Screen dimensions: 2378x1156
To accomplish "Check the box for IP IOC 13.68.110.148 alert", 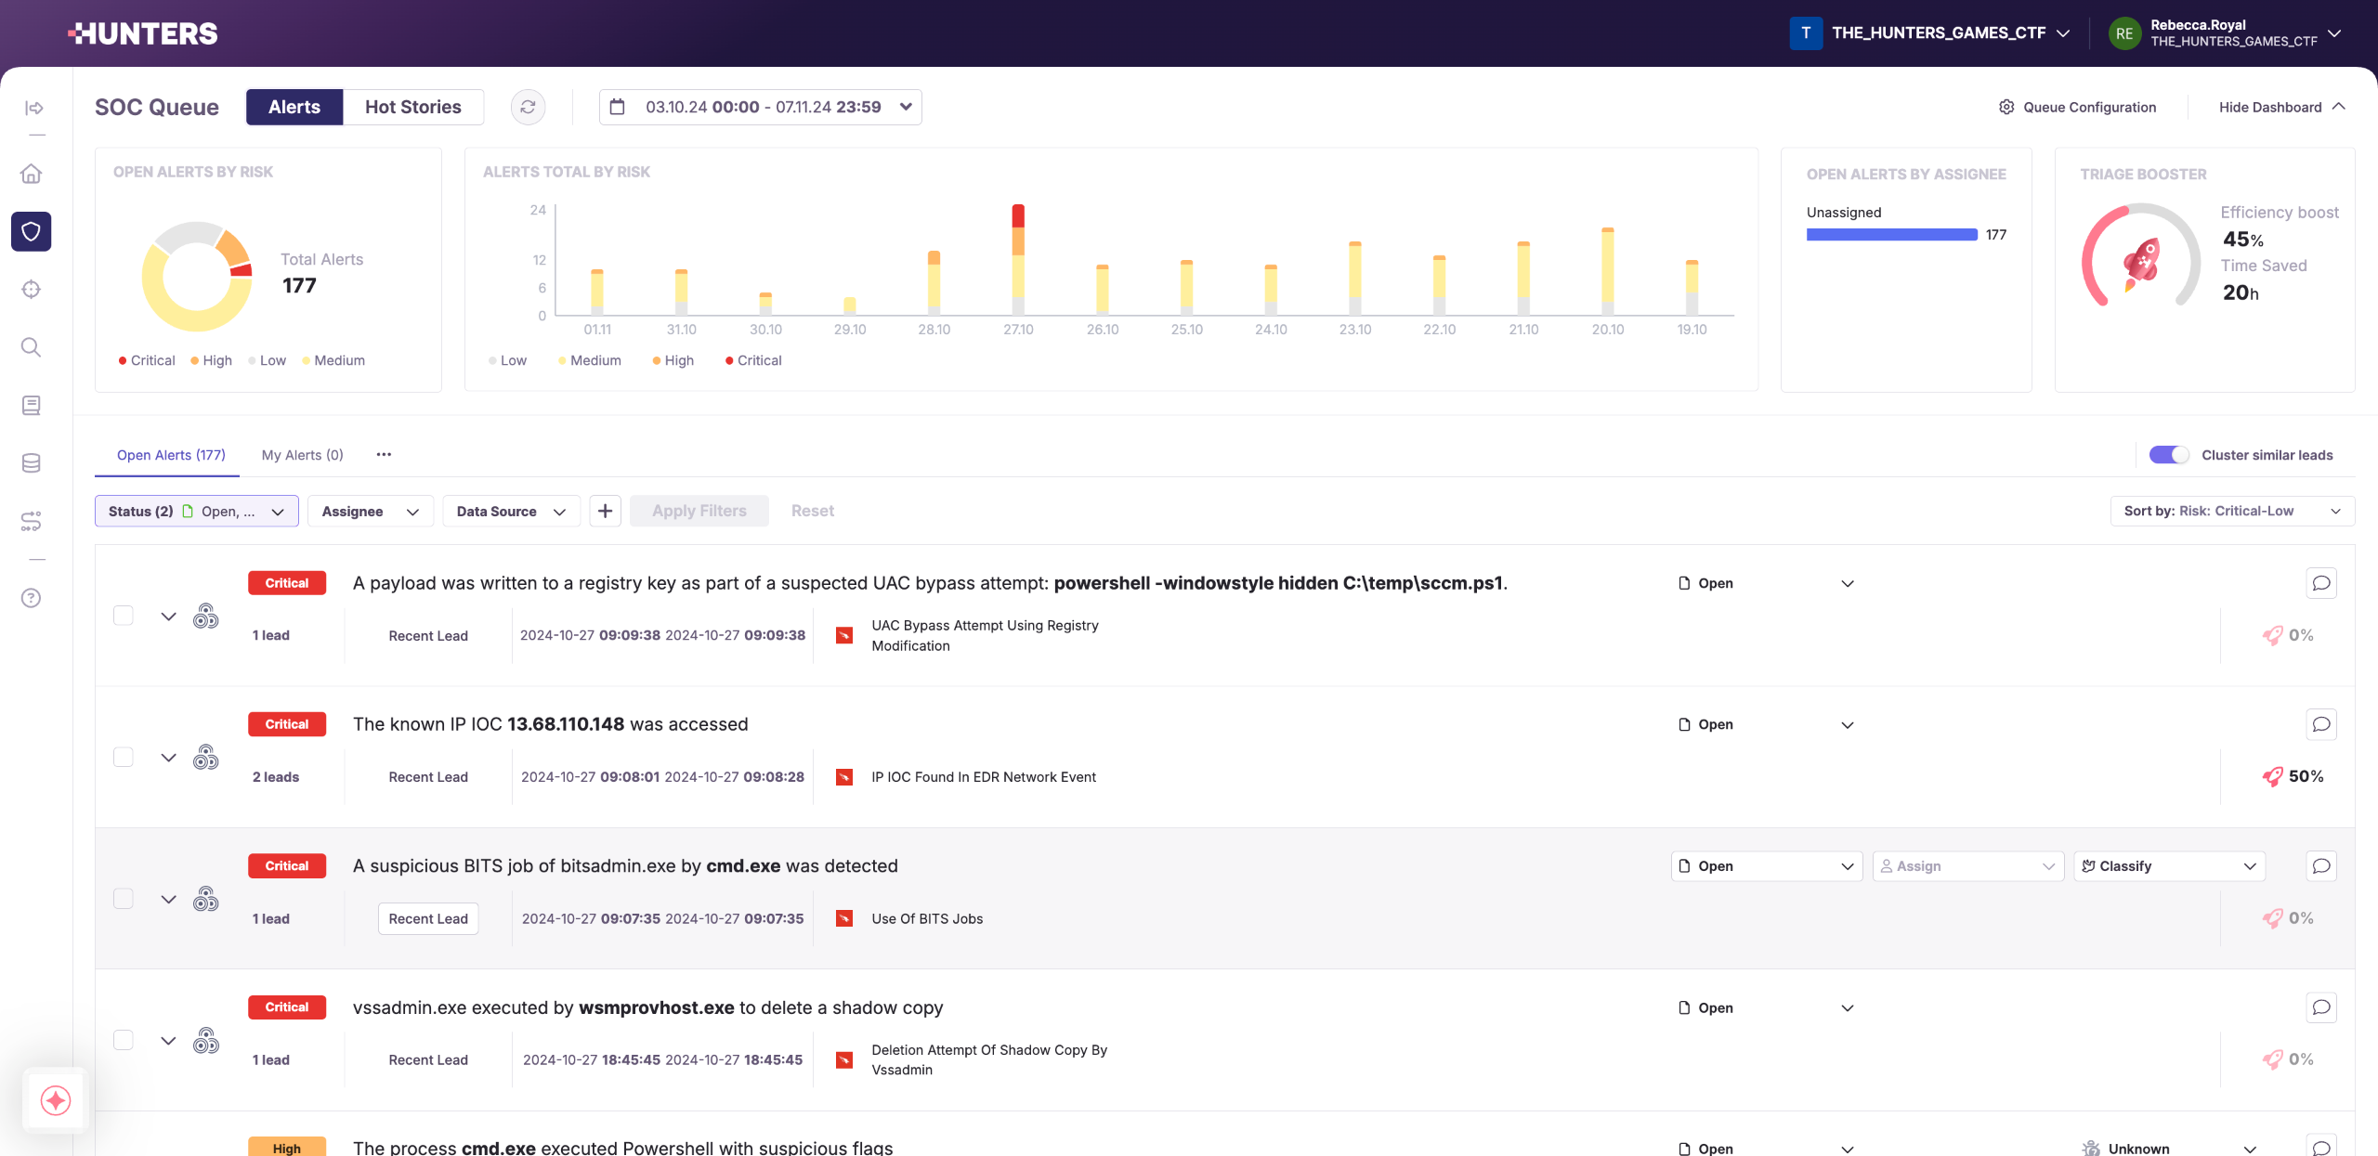I will click(x=123, y=757).
